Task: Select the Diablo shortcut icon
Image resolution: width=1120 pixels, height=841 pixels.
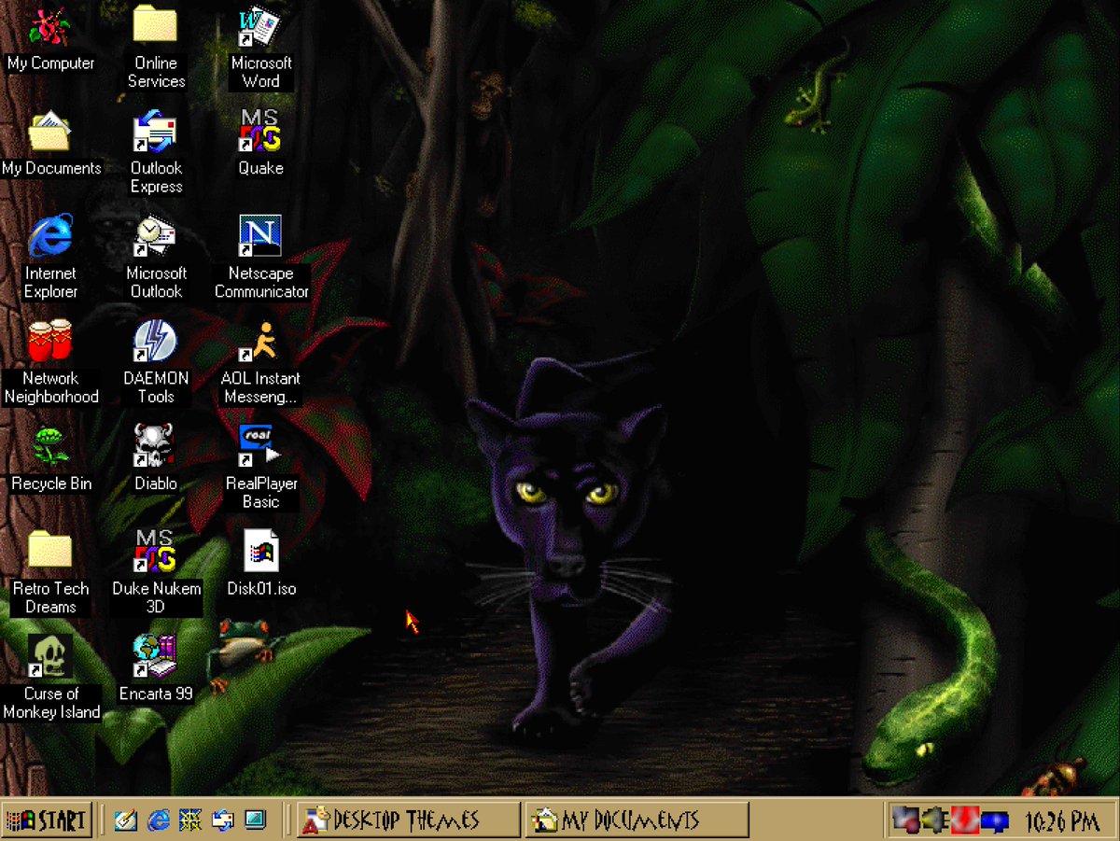Action: pyautogui.click(x=156, y=446)
